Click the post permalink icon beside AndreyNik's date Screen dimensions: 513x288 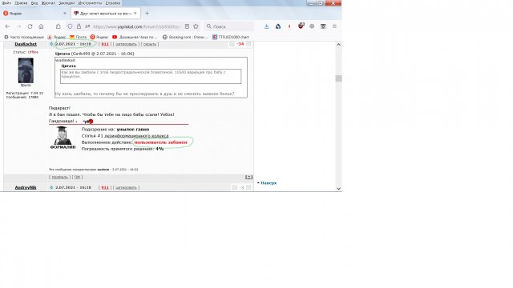coord(51,188)
